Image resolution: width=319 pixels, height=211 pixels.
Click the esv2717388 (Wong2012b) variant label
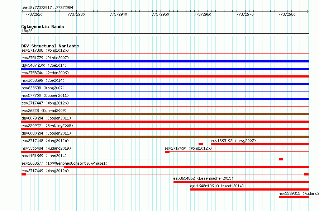click(45, 50)
